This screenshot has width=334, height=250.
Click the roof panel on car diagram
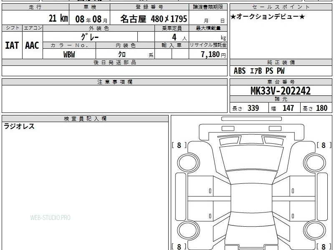click(x=252, y=199)
